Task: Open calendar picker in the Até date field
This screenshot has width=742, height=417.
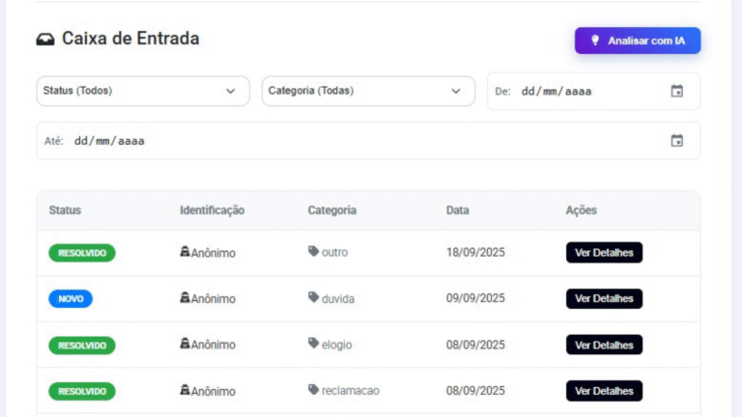Action: click(x=676, y=141)
